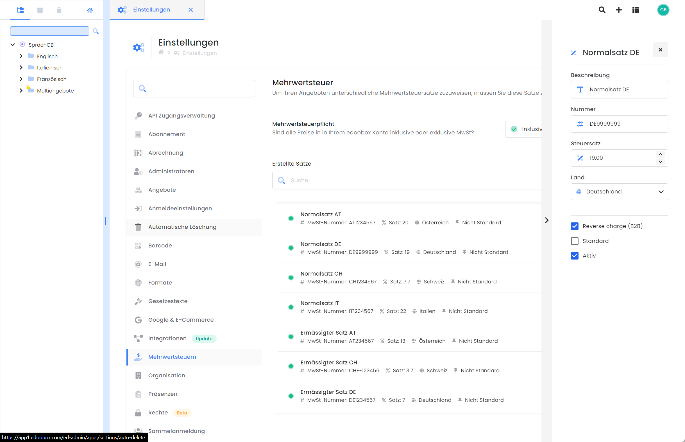Image resolution: width=685 pixels, height=442 pixels.
Task: Uncheck Reverse charge (B2B) checkbox
Action: pyautogui.click(x=575, y=226)
